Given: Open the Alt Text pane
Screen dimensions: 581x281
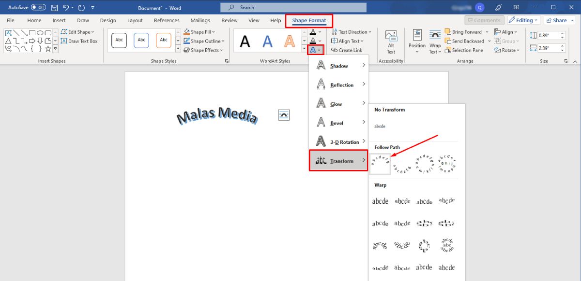Looking at the screenshot, I should point(391,42).
